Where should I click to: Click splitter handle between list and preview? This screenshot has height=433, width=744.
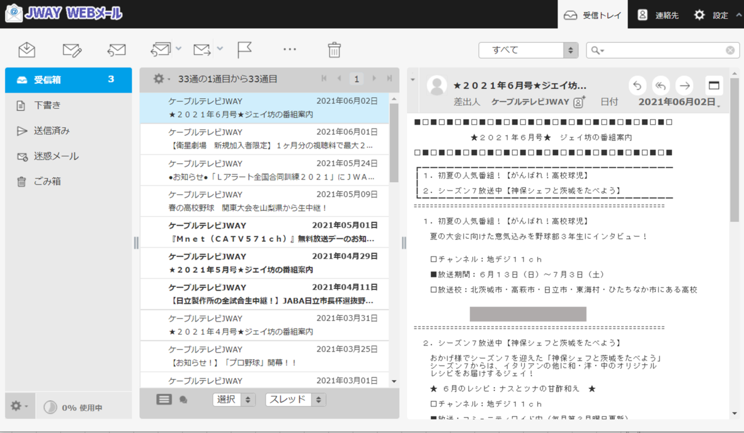(x=404, y=243)
